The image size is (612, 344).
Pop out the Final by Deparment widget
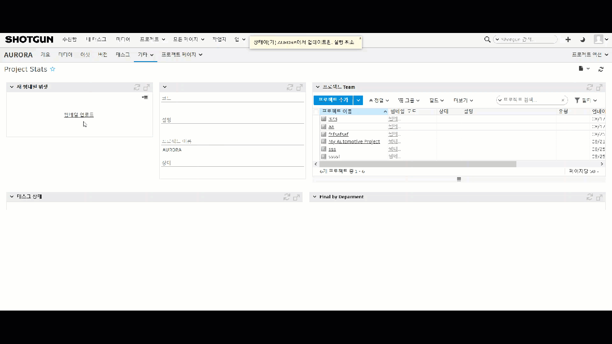point(599,197)
